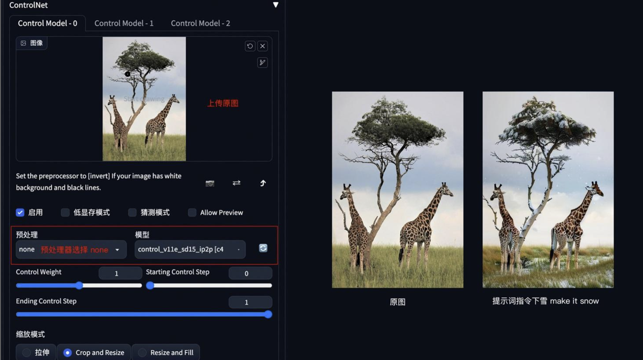The height and width of the screenshot is (360, 643).
Task: Click the upward arrow send-dimensions icon
Action: (263, 183)
